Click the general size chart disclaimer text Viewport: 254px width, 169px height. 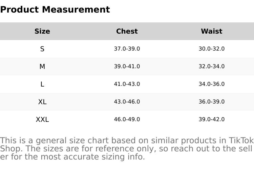pyautogui.click(x=127, y=149)
